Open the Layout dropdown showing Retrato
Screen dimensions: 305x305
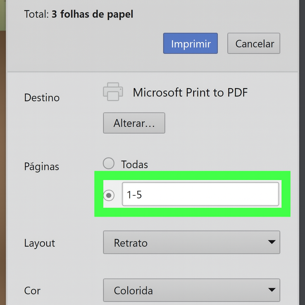192,242
